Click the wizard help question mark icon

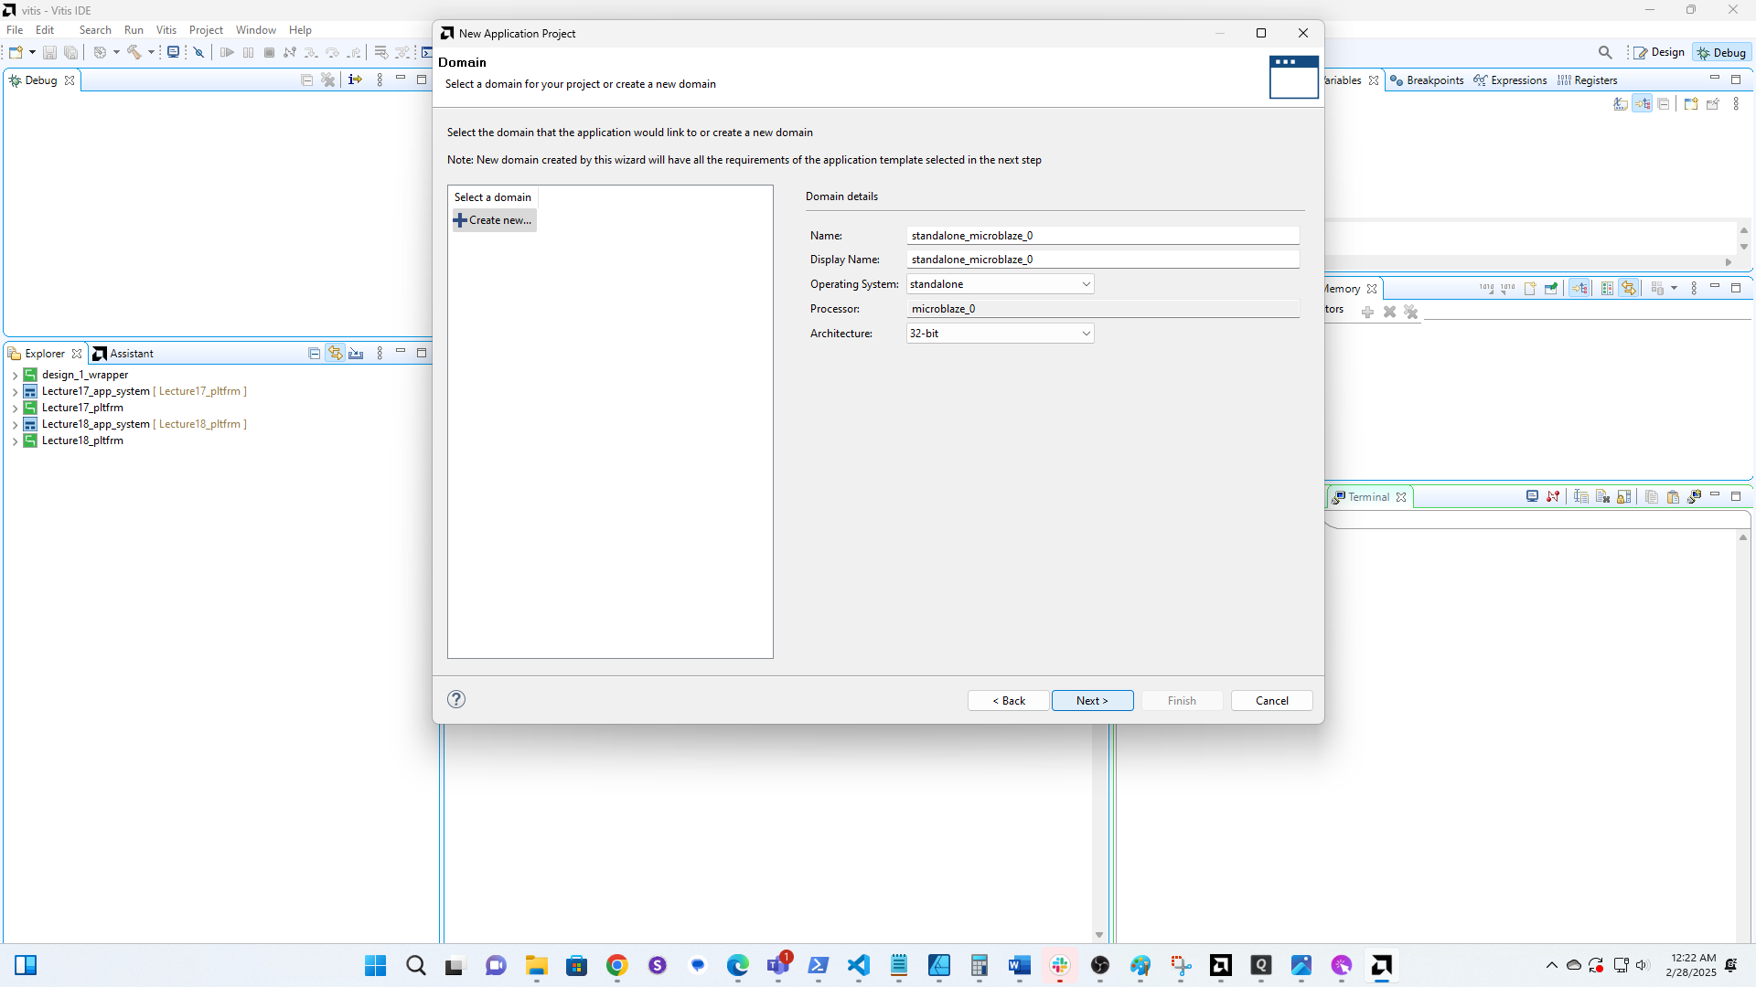(x=456, y=699)
